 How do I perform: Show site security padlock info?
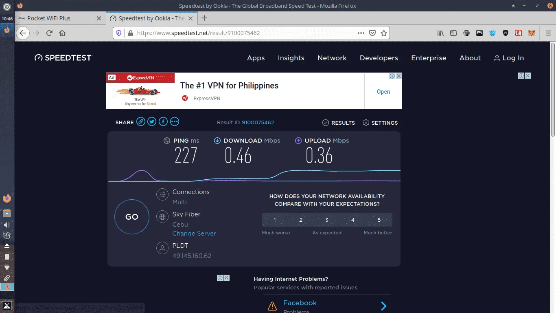[x=130, y=33]
